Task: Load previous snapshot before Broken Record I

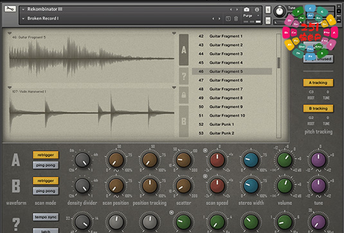Action: [x=213, y=19]
